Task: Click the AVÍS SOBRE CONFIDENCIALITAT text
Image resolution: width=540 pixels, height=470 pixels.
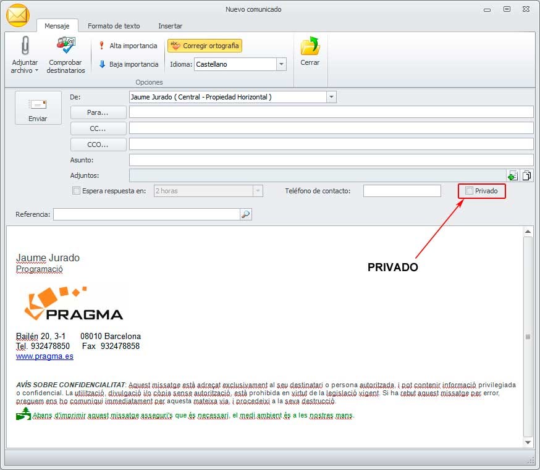Action: click(x=70, y=385)
